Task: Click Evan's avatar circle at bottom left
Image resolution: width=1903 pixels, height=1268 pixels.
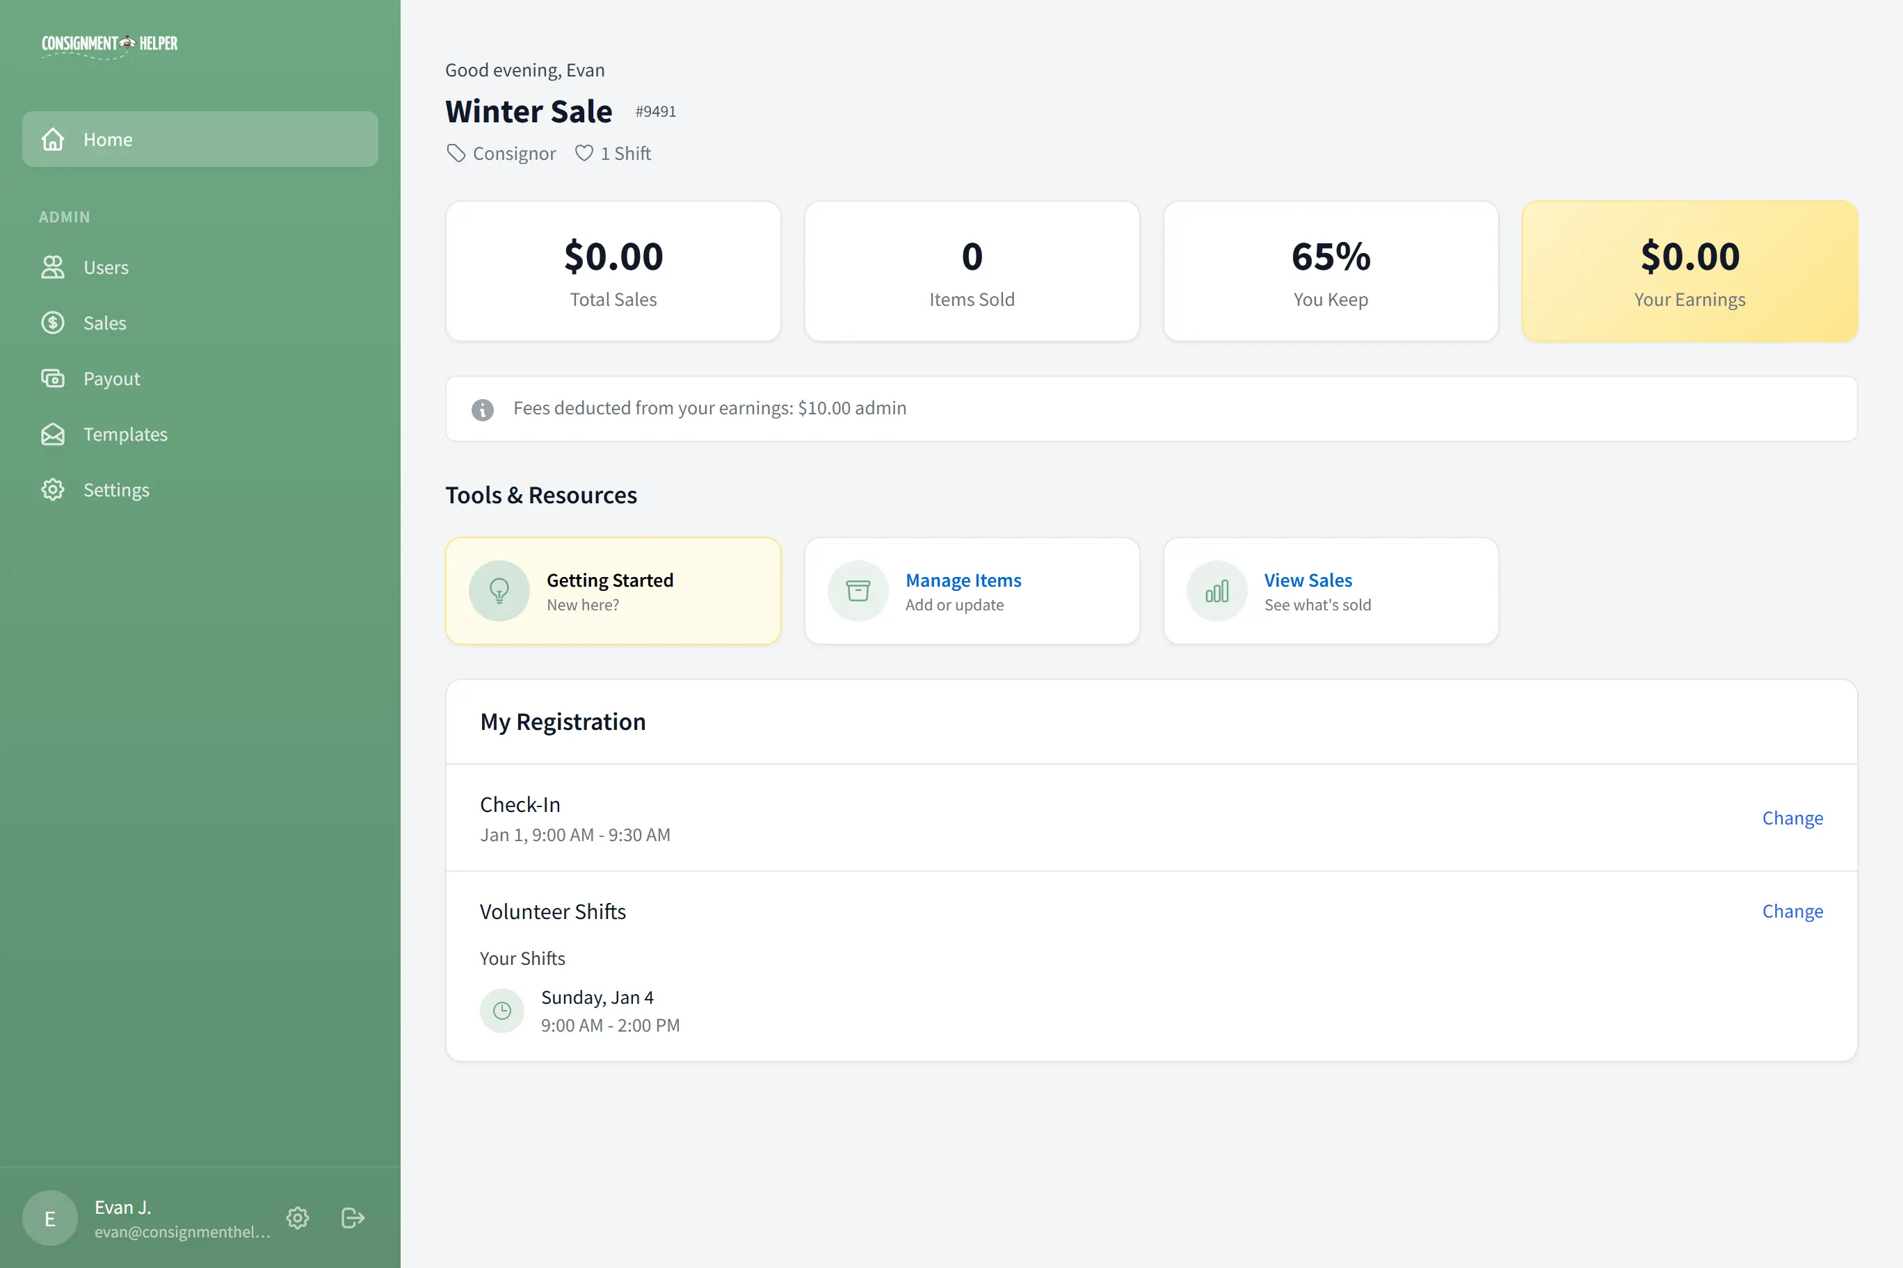Action: [x=49, y=1218]
